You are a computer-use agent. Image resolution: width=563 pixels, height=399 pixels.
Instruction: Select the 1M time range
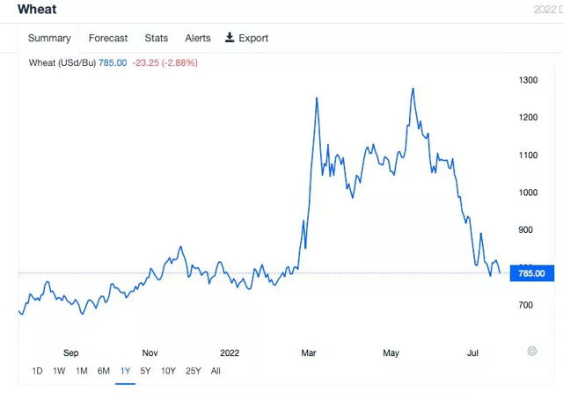(x=81, y=371)
